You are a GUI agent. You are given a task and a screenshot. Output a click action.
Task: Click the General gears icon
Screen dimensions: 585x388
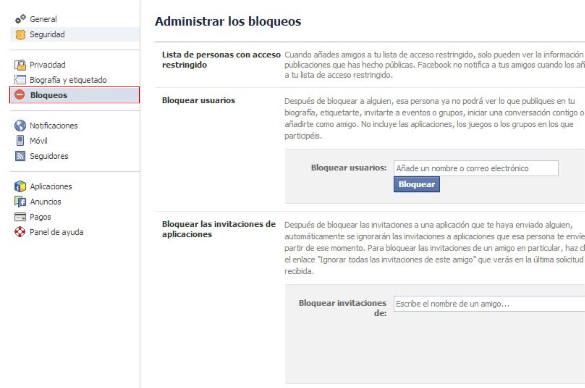coord(20,19)
